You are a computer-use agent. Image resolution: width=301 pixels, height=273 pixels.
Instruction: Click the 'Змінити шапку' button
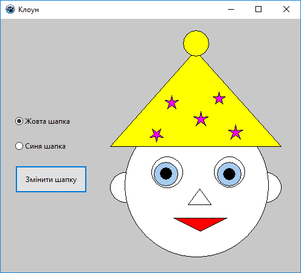pyautogui.click(x=51, y=180)
